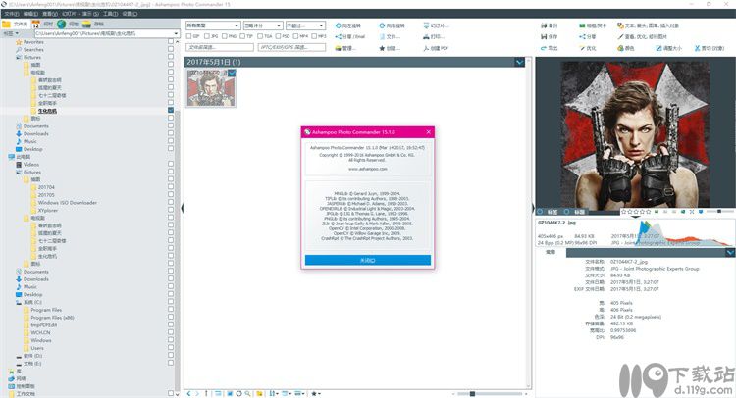The width and height of the screenshot is (736, 398).
Task: Toggle the MP3 file type filter checkbox
Action: [x=314, y=36]
